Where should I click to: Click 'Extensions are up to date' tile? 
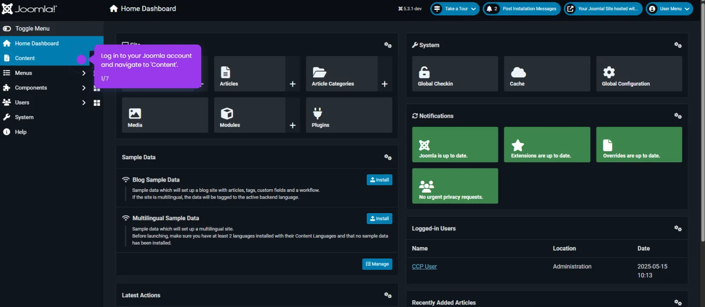547,144
